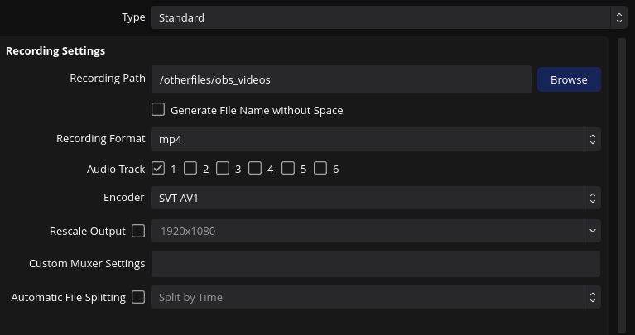Click the Recording Path text field
This screenshot has width=635, height=335.
coord(340,79)
